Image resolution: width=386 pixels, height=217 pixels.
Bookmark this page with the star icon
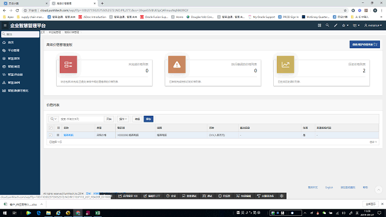[345, 10]
